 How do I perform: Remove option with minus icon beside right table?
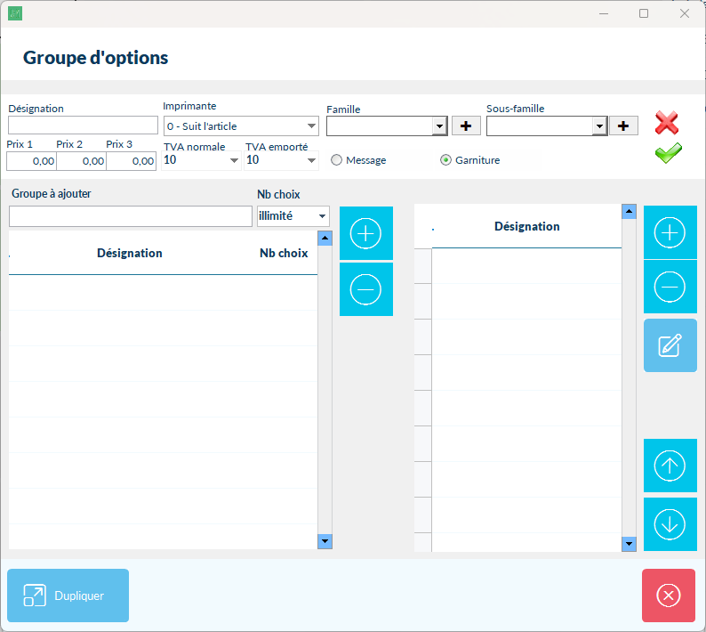click(x=670, y=287)
